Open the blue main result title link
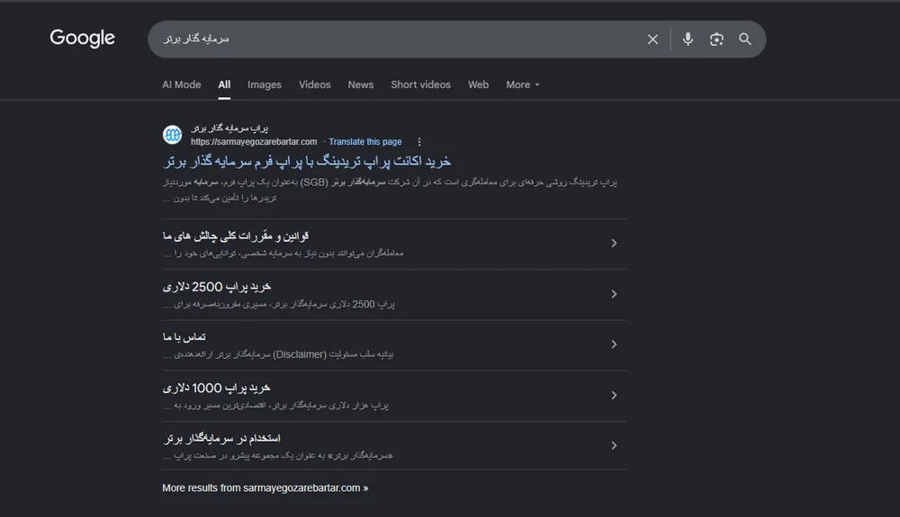 coord(307,162)
